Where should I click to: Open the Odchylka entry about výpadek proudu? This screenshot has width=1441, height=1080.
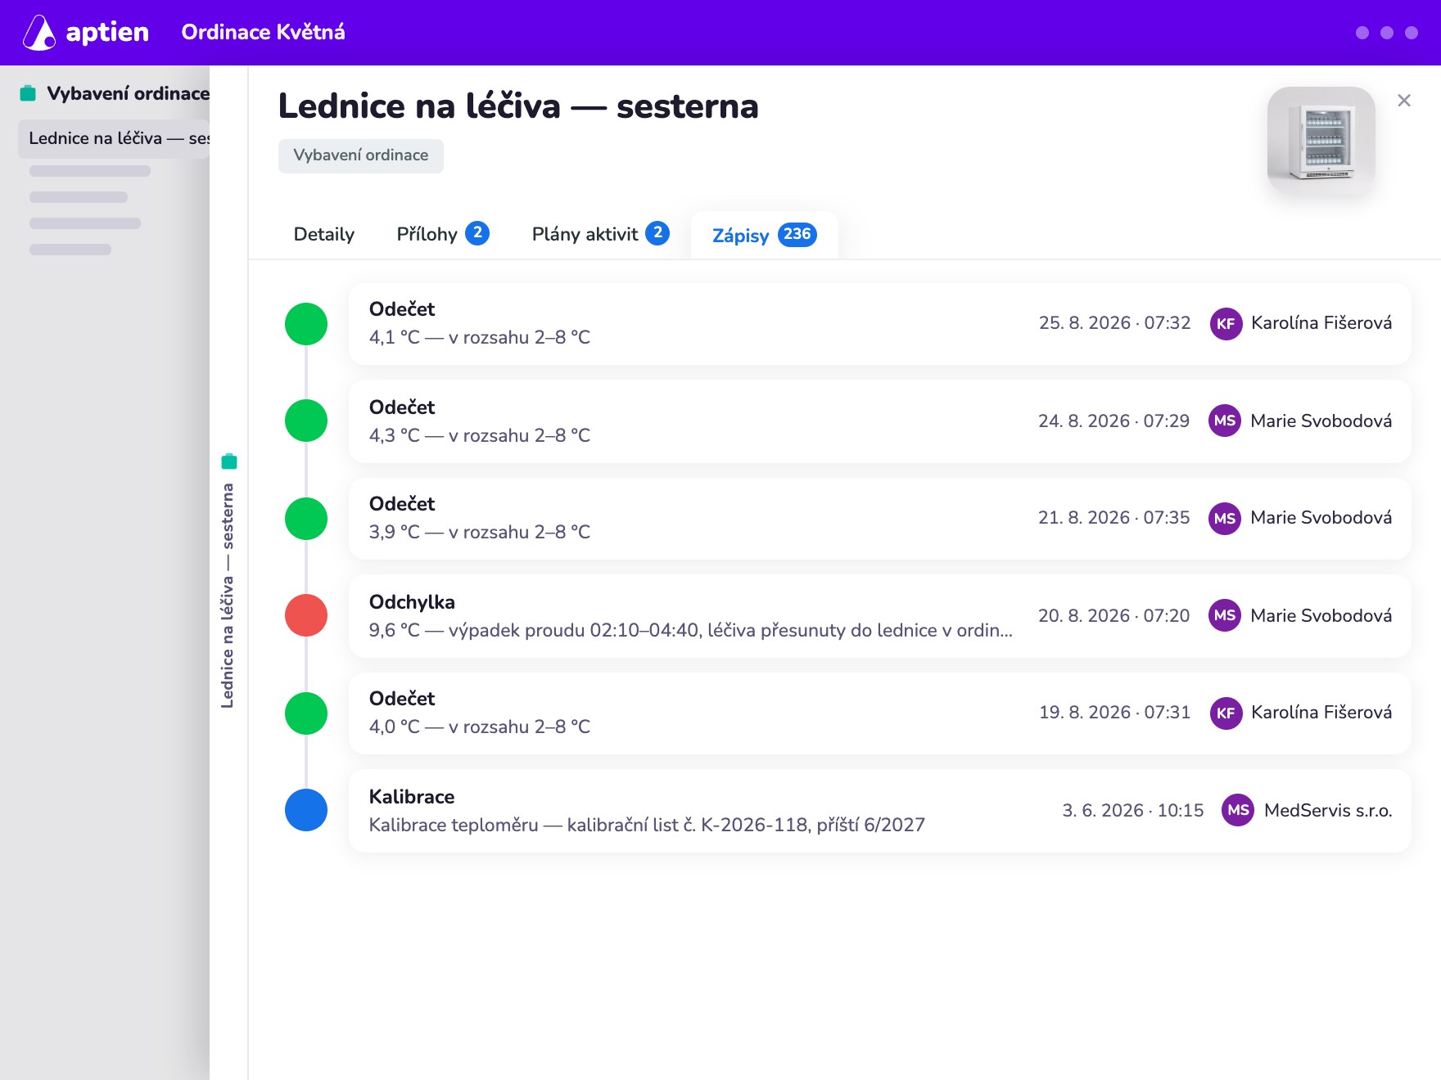[x=879, y=615]
